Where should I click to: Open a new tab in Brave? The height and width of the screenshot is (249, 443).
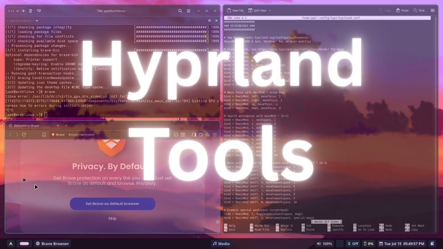[x=66, y=126]
